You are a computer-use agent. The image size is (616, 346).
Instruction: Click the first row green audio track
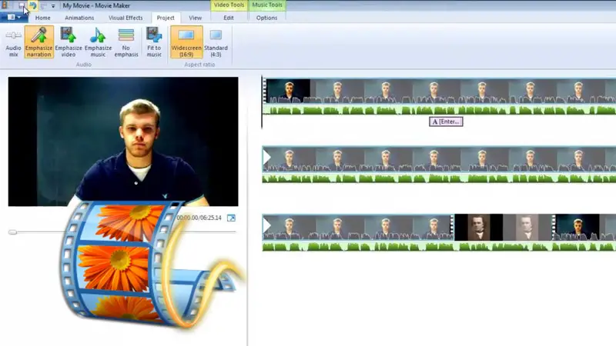tap(439, 110)
